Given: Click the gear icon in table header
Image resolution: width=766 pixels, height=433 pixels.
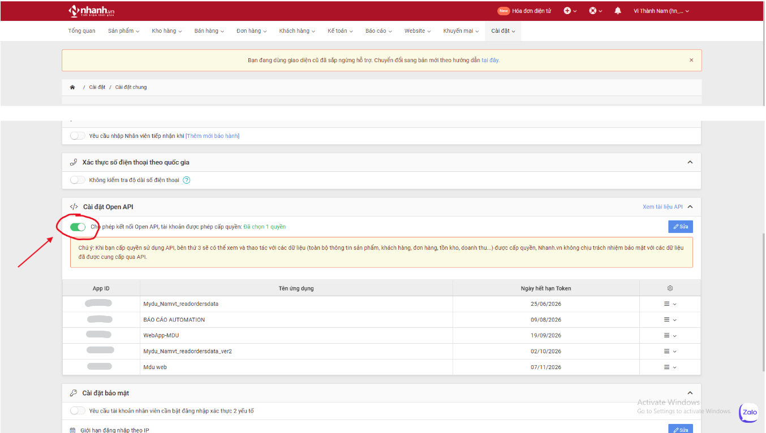Looking at the screenshot, I should 670,288.
